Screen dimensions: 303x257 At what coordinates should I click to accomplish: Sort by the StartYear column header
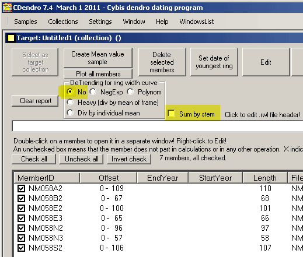[215, 178]
